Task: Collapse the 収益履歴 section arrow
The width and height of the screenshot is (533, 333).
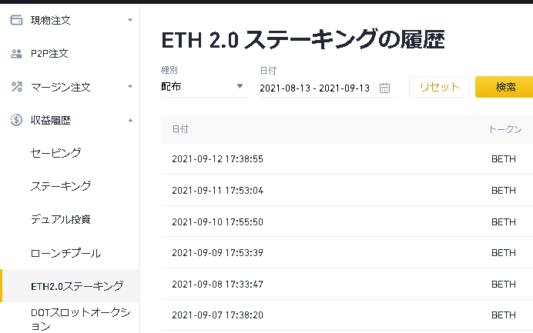Action: tap(129, 120)
